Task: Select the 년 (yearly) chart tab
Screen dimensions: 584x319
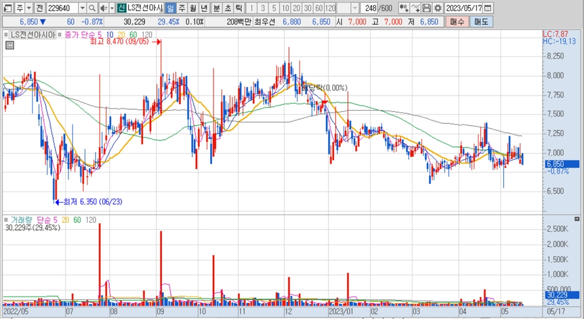Action: 204,8
